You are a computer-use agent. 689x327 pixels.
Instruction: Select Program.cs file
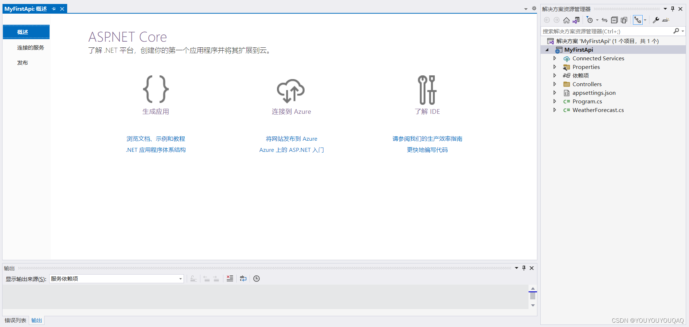(587, 101)
